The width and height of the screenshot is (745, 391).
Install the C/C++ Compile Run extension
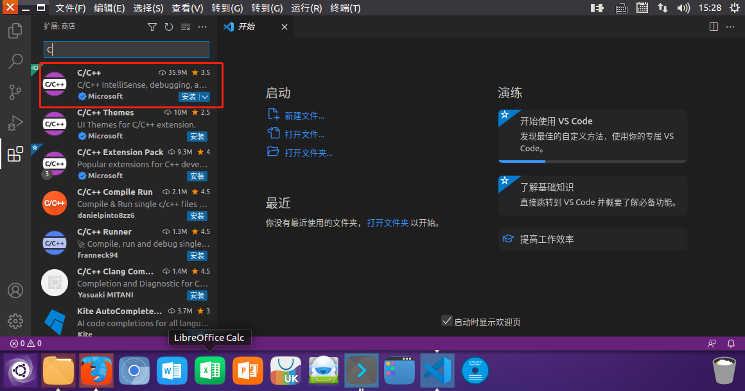197,216
